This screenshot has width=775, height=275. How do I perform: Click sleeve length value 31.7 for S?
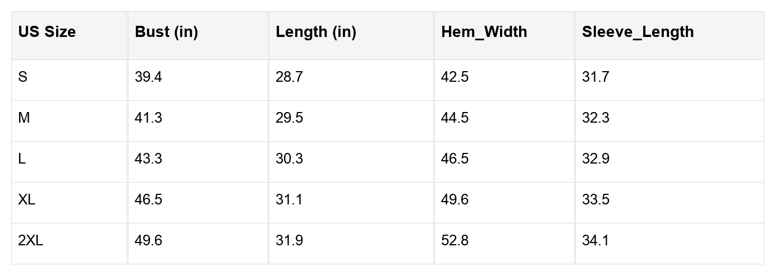(x=595, y=77)
